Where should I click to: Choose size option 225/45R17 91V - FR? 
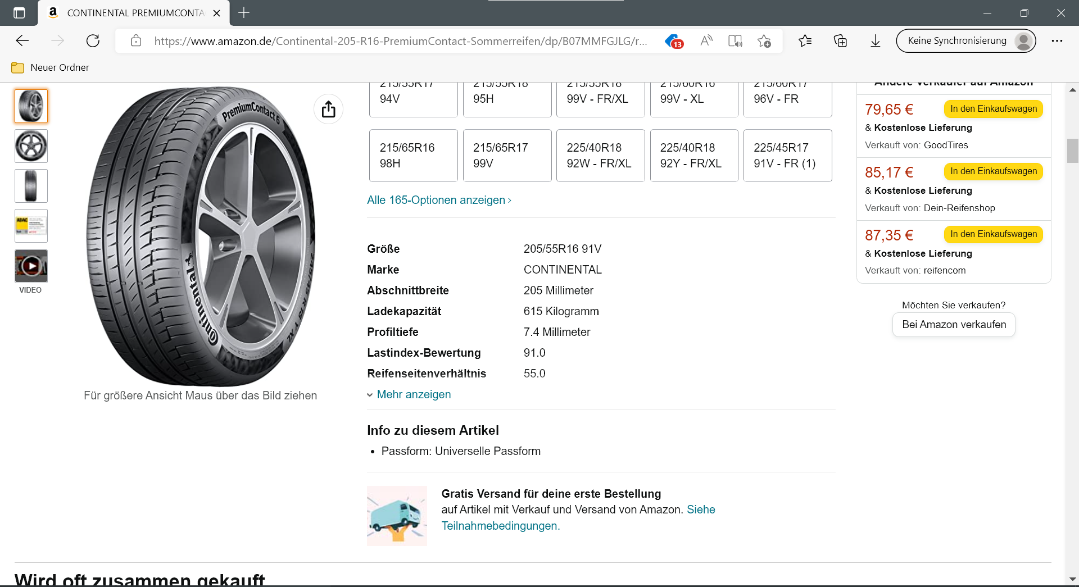point(787,156)
